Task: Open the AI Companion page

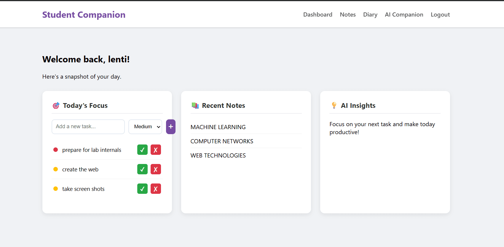Action: click(404, 15)
